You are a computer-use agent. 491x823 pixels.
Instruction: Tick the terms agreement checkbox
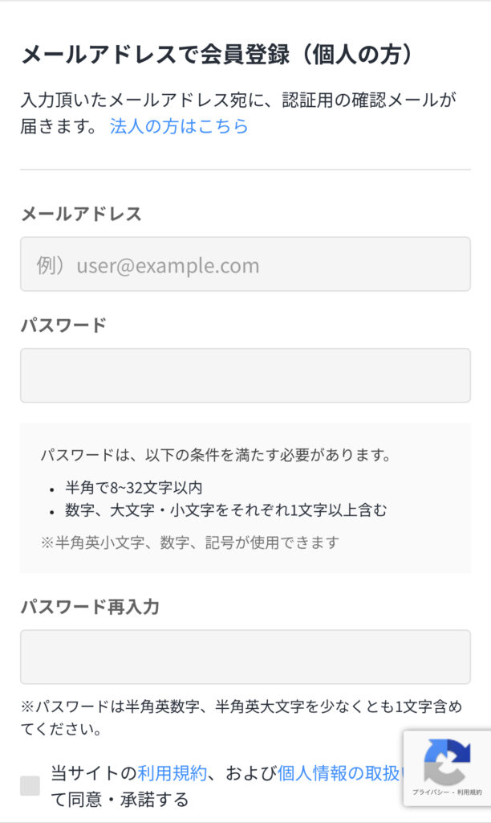tap(30, 785)
